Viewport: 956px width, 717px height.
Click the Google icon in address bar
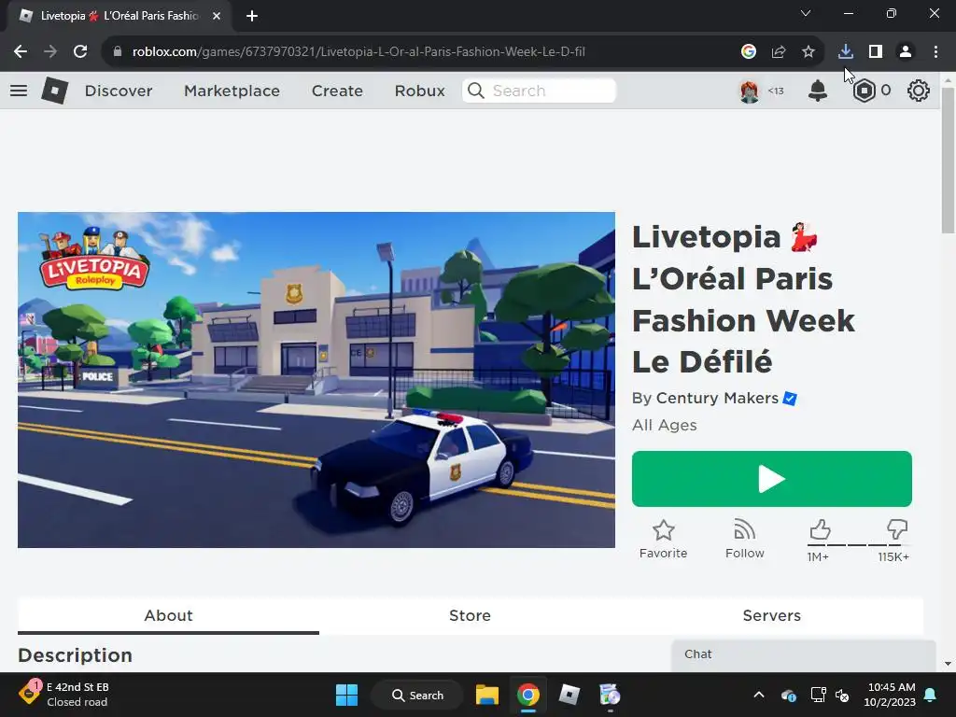(749, 52)
